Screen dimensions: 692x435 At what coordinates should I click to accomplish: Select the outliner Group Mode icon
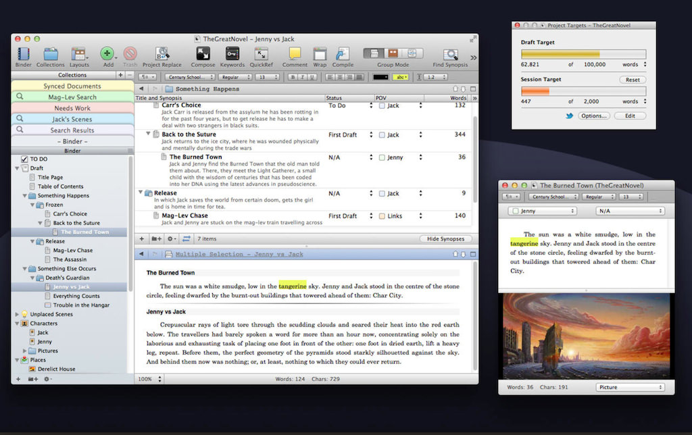tap(413, 53)
